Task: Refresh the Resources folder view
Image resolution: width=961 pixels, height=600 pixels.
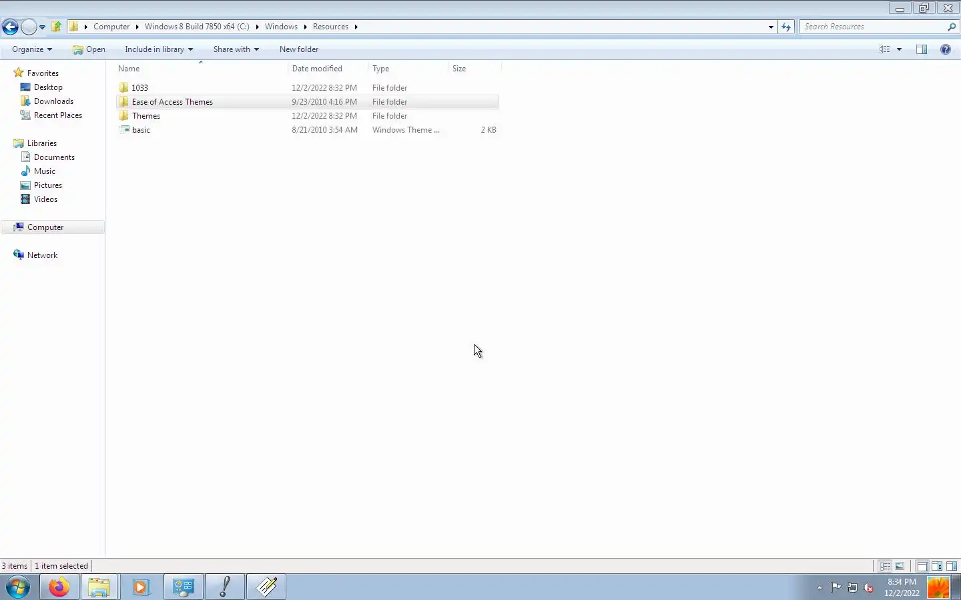Action: pos(786,27)
